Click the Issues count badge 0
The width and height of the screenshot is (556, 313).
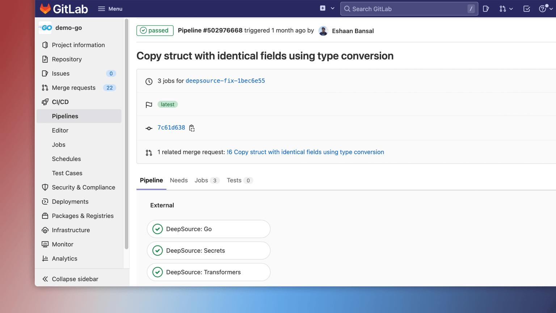point(111,74)
